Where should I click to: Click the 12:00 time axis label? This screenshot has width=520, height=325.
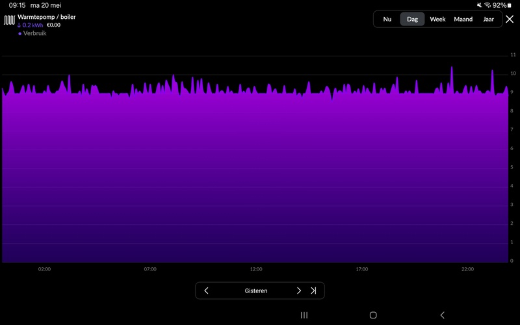coord(256,269)
